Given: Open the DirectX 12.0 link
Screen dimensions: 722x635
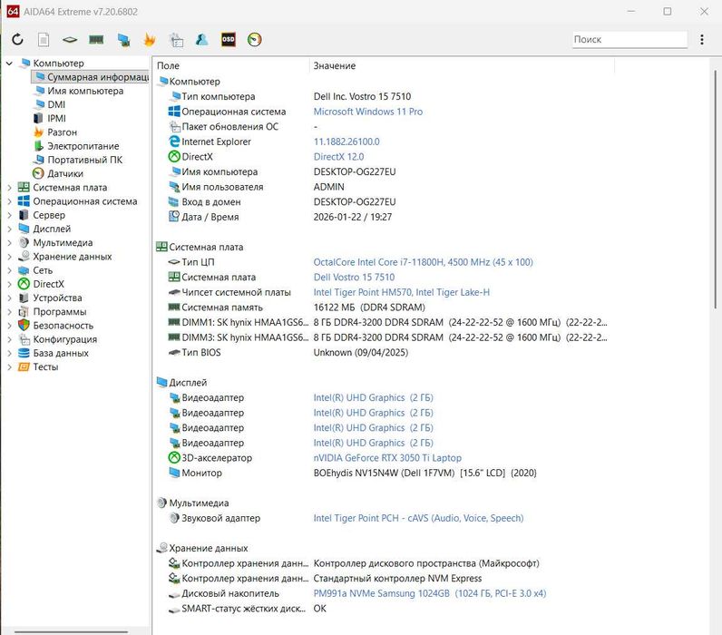Looking at the screenshot, I should [x=338, y=157].
